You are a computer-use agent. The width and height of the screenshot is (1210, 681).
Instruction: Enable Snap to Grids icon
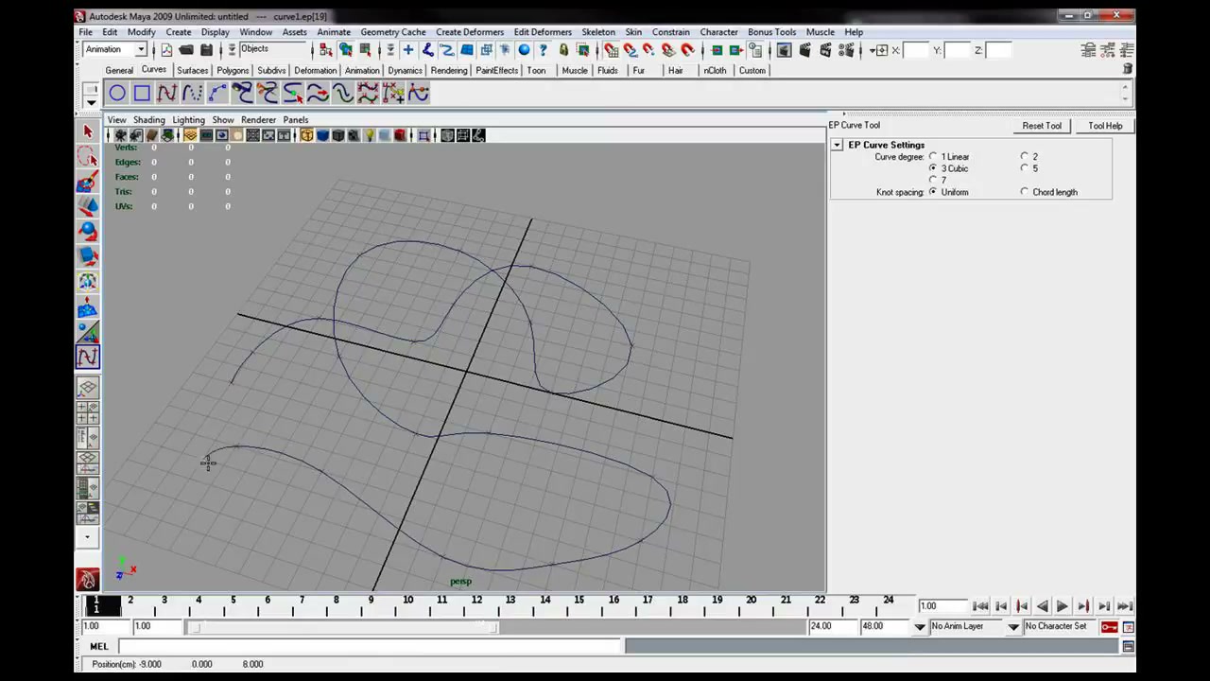pos(611,50)
